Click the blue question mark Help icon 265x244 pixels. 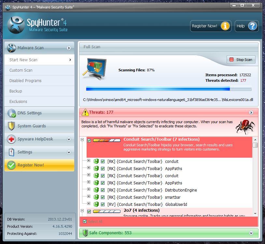tap(253, 26)
